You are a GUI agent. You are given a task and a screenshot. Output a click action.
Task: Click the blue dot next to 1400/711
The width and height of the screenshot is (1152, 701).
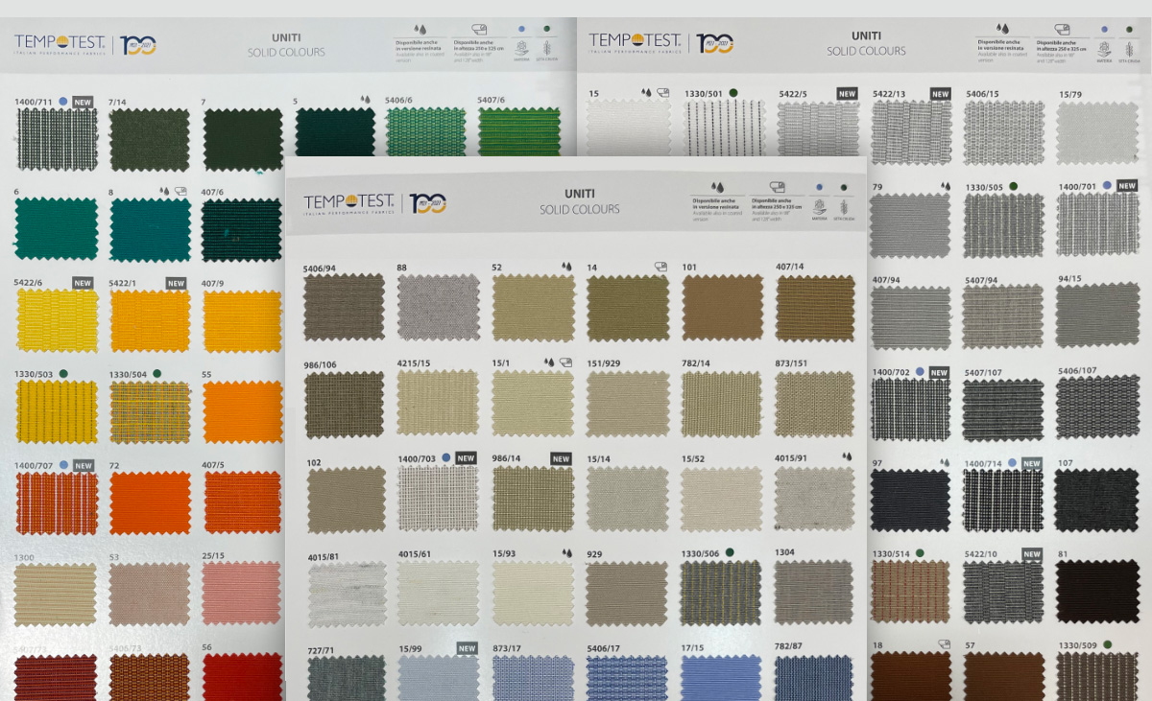(x=63, y=101)
